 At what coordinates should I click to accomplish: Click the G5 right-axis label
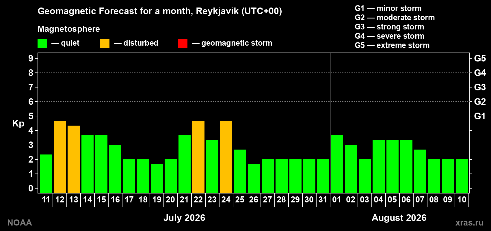pos(480,58)
